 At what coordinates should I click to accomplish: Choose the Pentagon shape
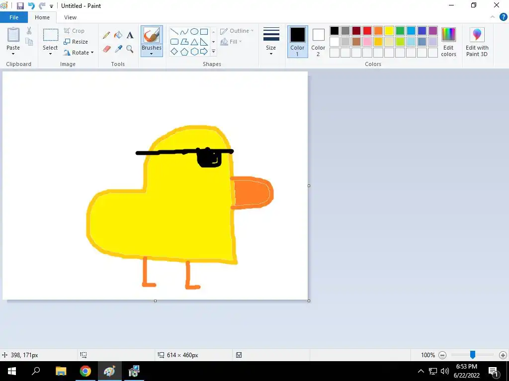pos(184,52)
